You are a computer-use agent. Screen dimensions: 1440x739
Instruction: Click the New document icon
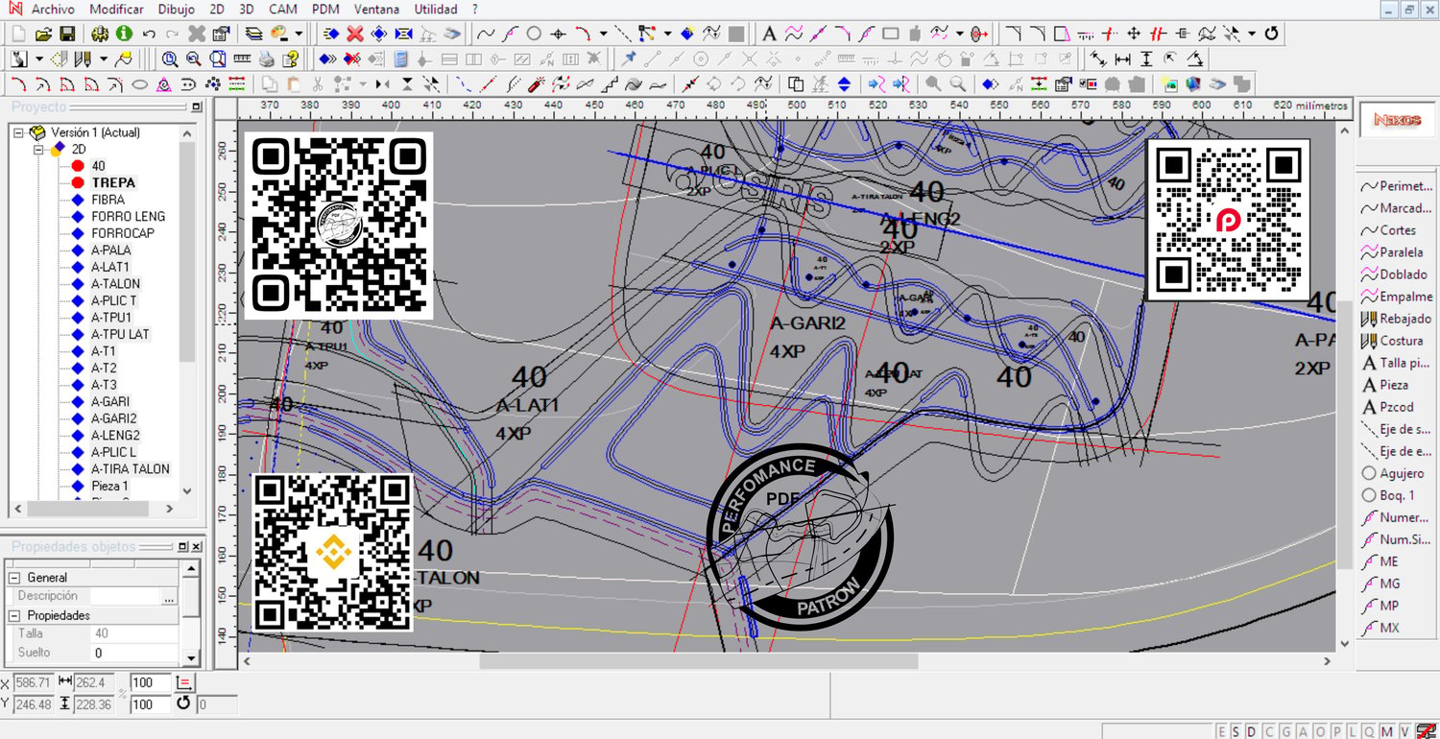tap(19, 34)
